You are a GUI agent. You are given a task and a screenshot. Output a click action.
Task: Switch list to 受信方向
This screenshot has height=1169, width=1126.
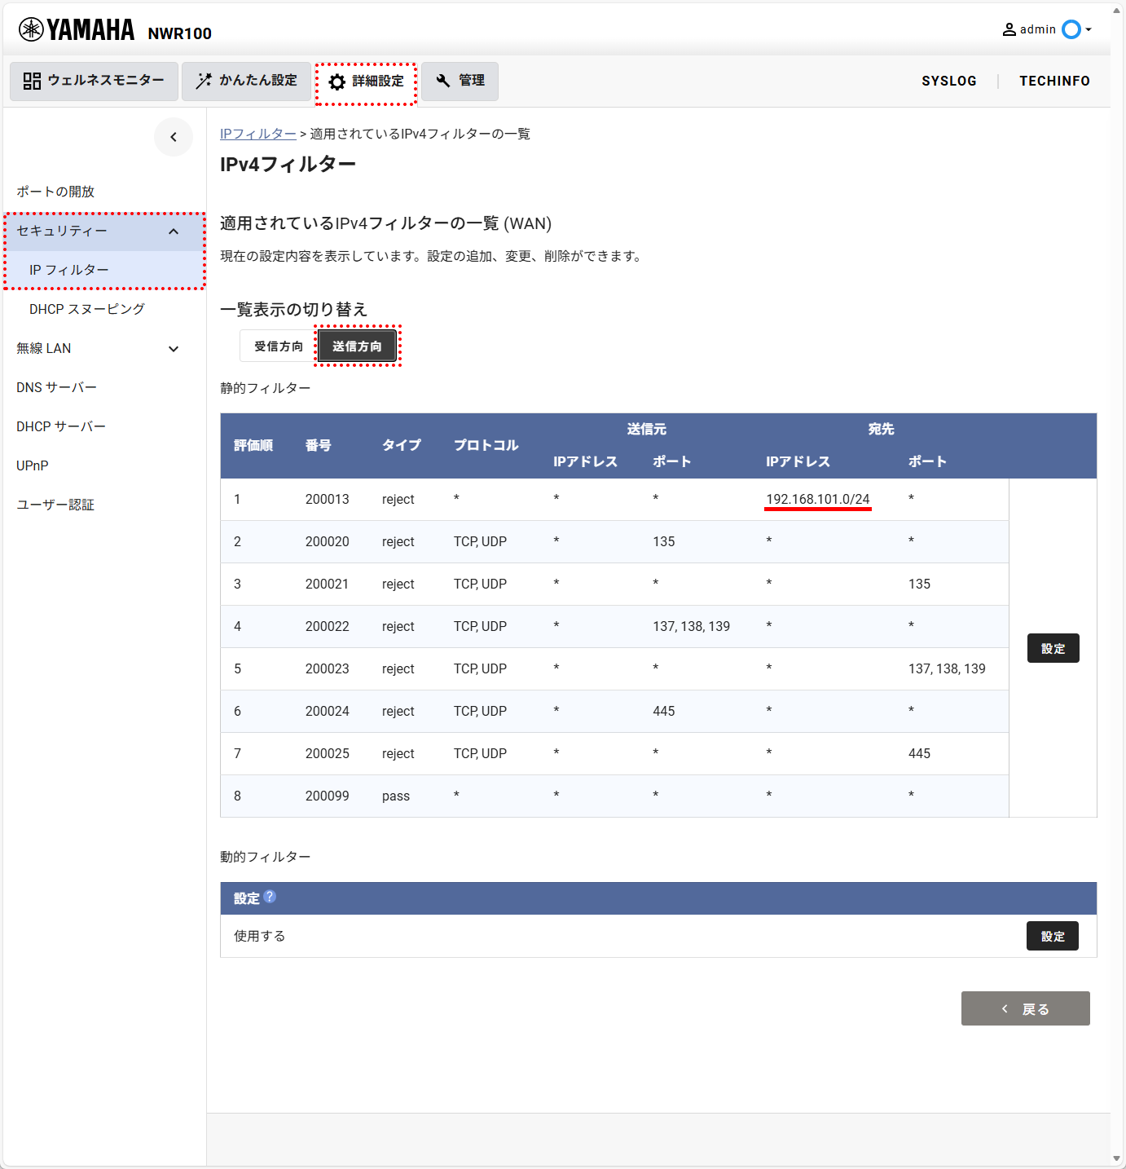pos(278,346)
